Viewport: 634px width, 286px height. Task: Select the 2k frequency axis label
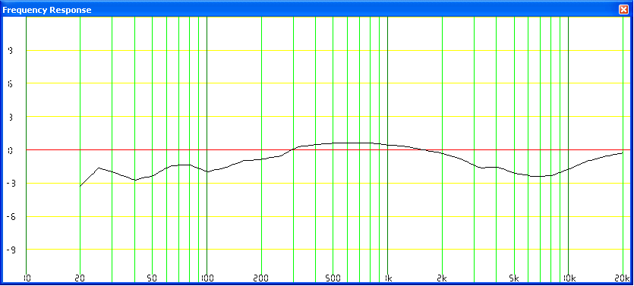(442, 278)
